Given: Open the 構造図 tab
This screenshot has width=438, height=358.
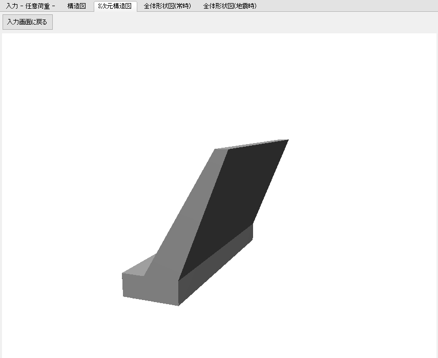Looking at the screenshot, I should coord(76,6).
